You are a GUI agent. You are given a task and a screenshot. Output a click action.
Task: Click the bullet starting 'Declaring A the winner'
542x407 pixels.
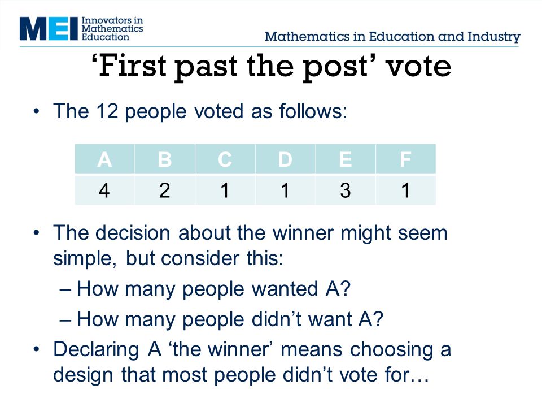[252, 362]
